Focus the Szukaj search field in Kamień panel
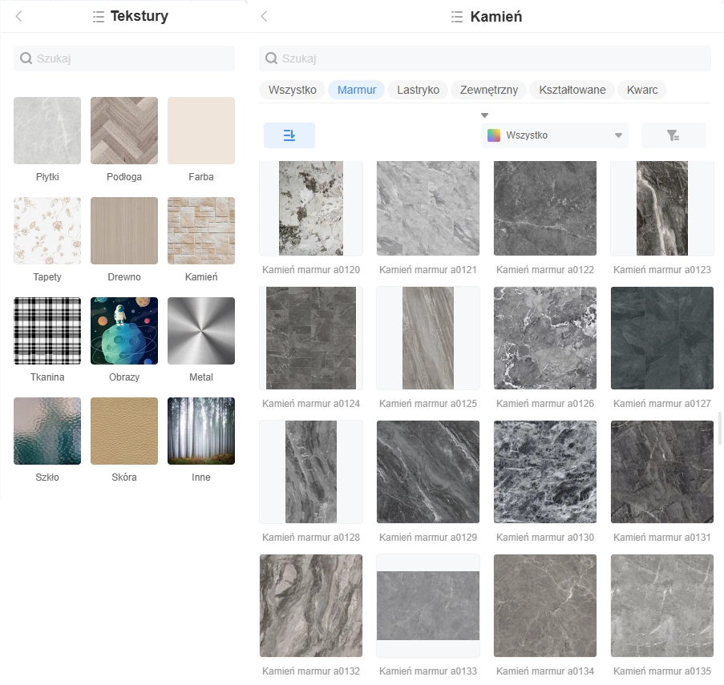Viewport: 724px width, 685px height. point(484,58)
